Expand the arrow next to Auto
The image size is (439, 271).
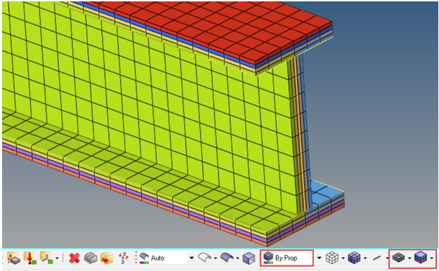tap(192, 258)
